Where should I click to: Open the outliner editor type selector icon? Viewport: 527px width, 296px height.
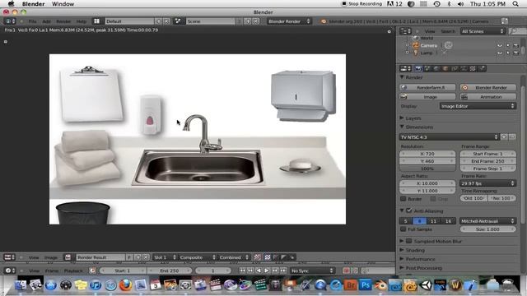[x=405, y=31]
